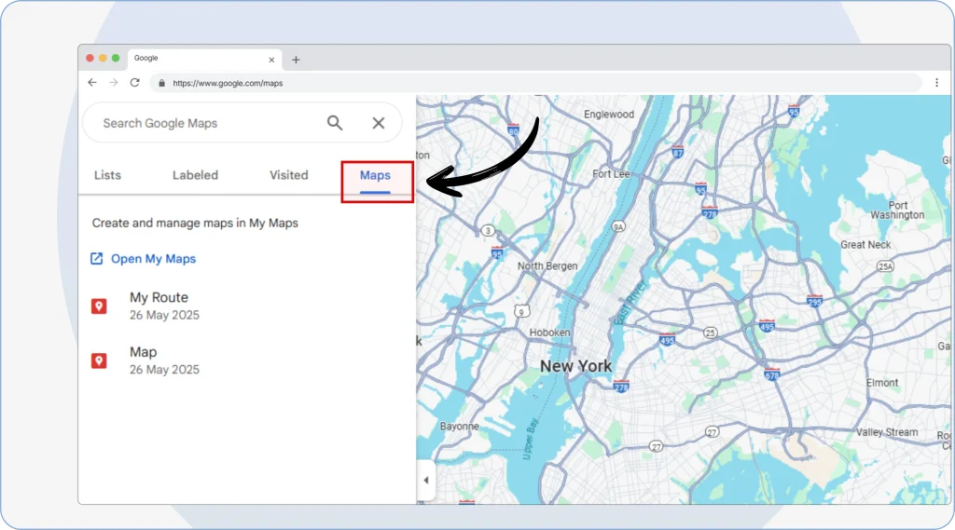Collapse the side panel with the arrow
Viewport: 955px width, 530px height.
click(x=425, y=480)
